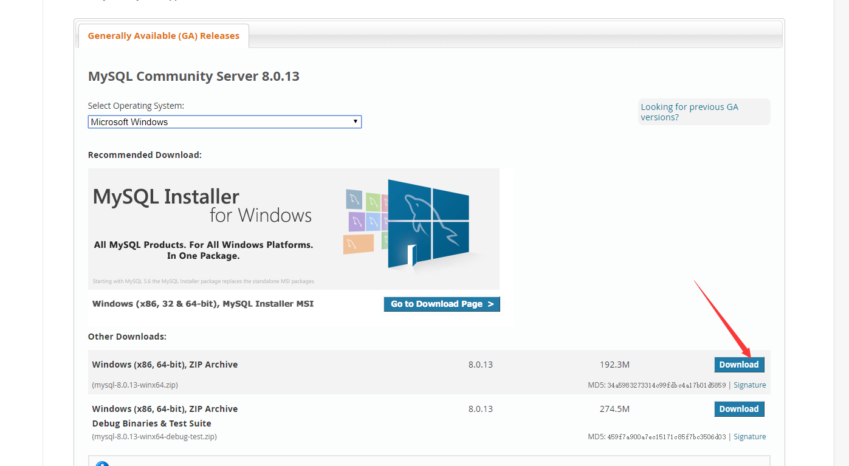
Task: Open Signature link for mysql-8.0.13-winx64.zip
Action: (x=749, y=385)
